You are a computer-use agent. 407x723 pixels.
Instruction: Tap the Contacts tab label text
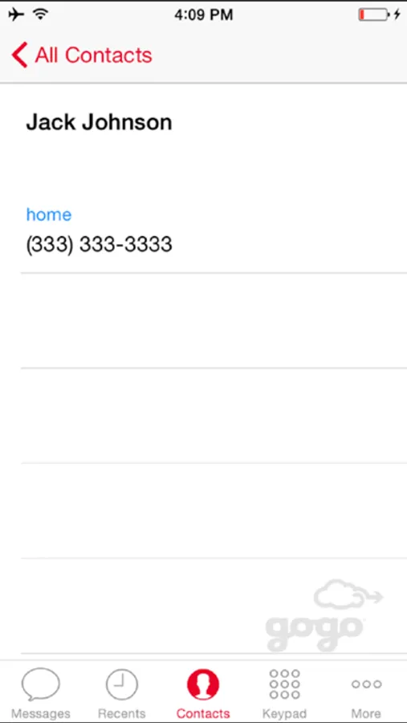pos(203,714)
